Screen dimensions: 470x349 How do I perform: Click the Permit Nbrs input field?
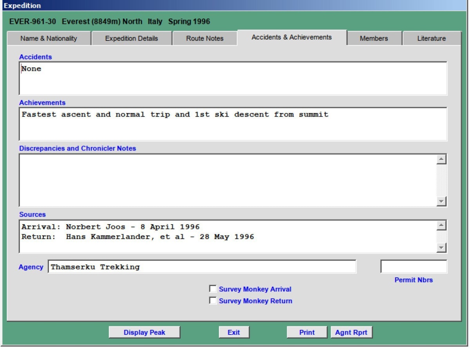coord(413,267)
